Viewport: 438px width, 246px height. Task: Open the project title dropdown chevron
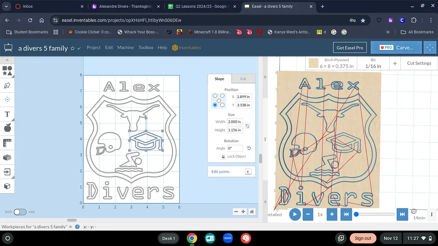pos(79,48)
